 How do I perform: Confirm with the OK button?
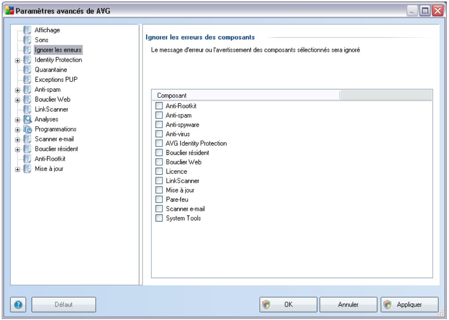tap(288, 305)
